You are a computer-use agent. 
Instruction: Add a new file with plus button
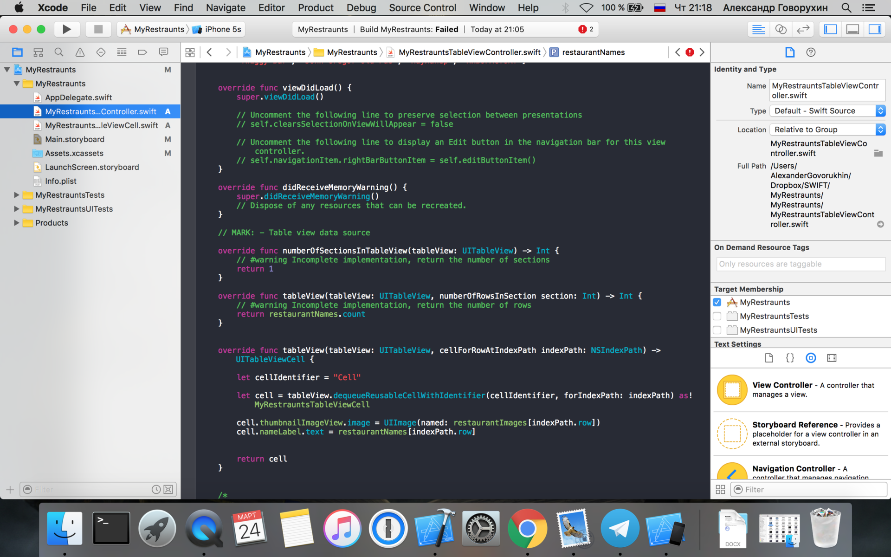[10, 490]
